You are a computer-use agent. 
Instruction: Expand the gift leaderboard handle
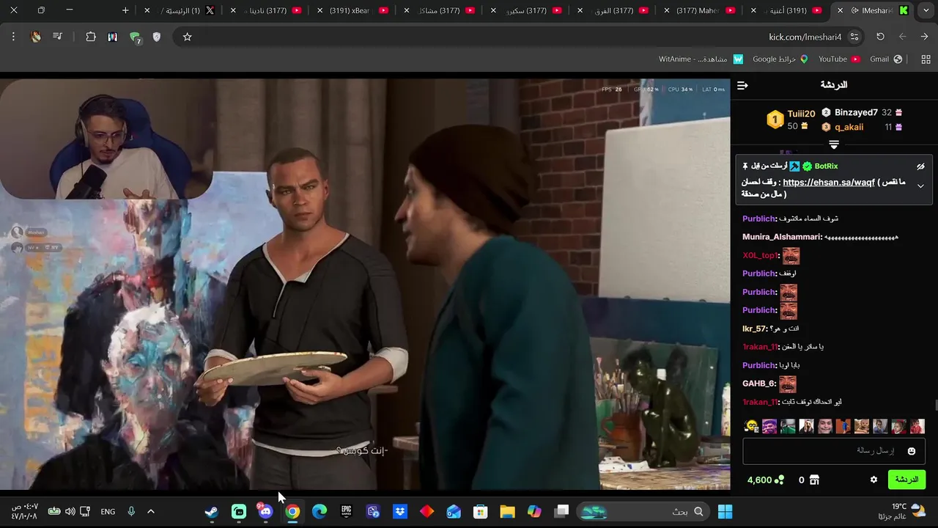(834, 144)
